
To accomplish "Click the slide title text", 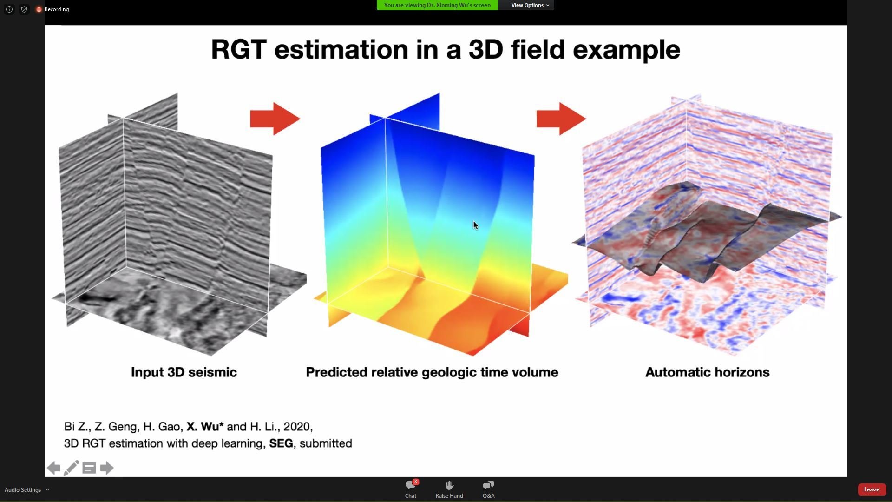I will pos(445,49).
